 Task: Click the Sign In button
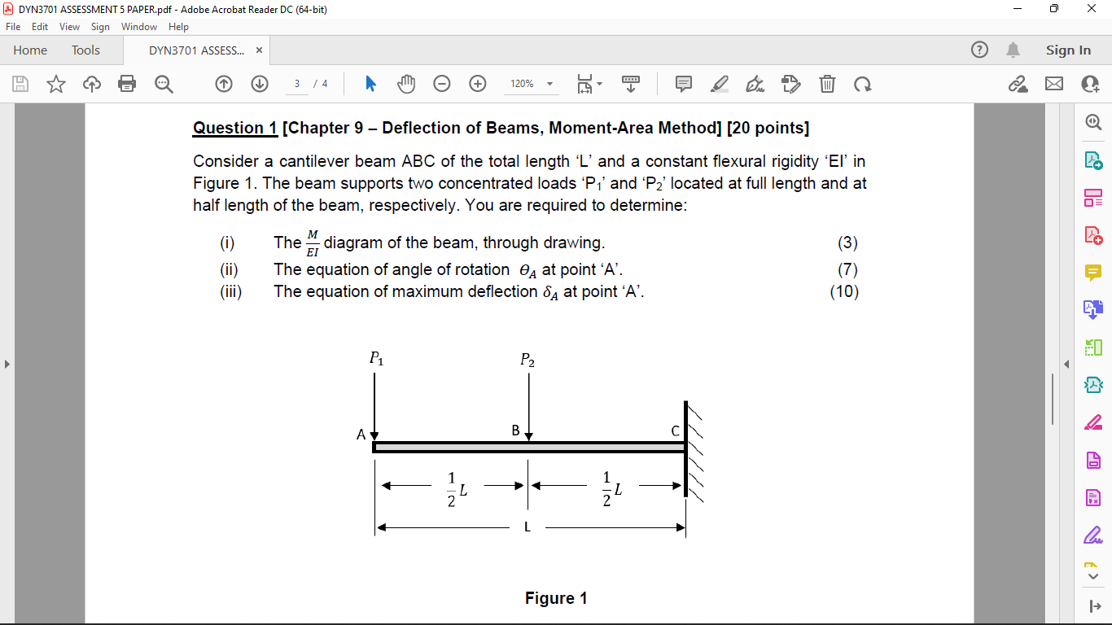pyautogui.click(x=1067, y=50)
